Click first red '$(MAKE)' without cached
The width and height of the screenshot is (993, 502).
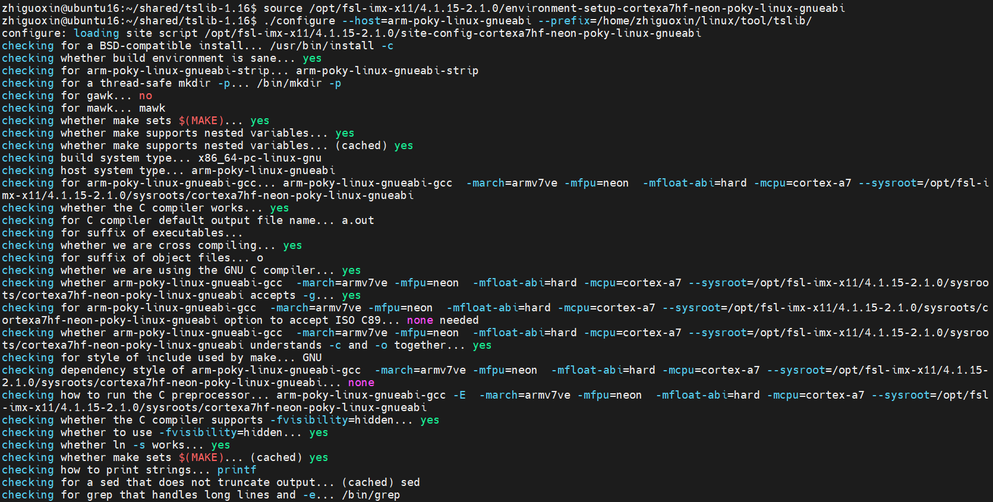pos(201,121)
